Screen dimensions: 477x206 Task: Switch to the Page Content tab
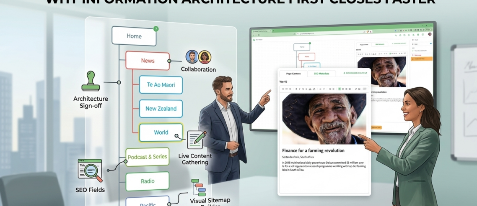(x=293, y=74)
